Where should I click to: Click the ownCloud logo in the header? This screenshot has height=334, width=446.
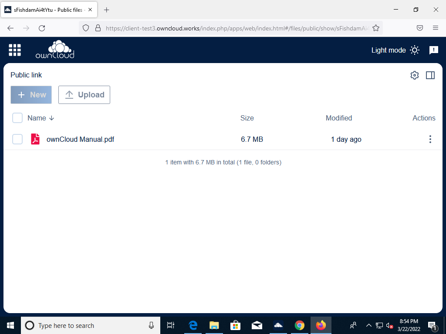coord(54,49)
